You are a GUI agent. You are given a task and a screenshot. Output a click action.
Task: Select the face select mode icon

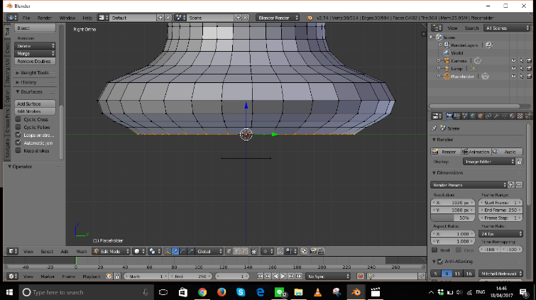click(x=244, y=252)
